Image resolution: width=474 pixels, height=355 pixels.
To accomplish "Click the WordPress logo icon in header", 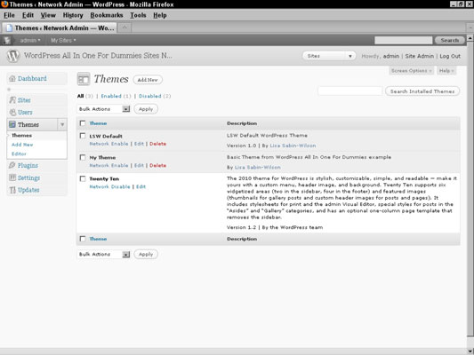I will [x=13, y=56].
